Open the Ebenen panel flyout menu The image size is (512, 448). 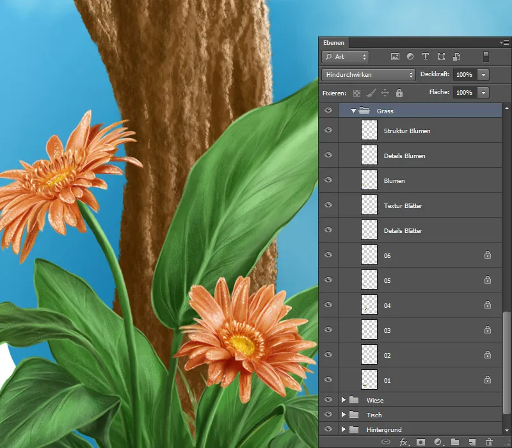pos(504,42)
